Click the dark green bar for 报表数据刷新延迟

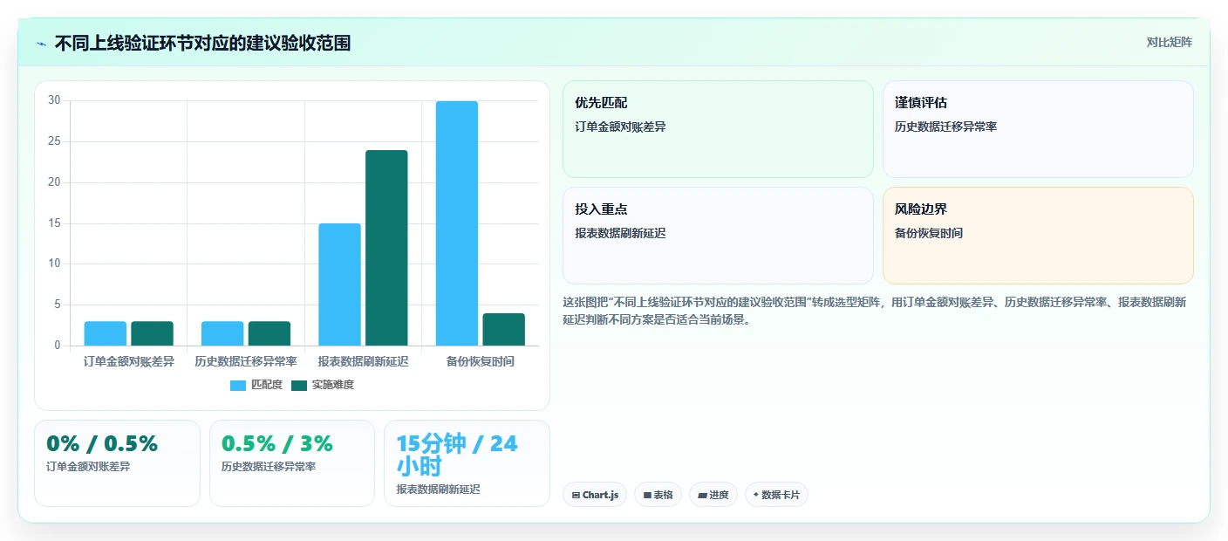pos(386,248)
